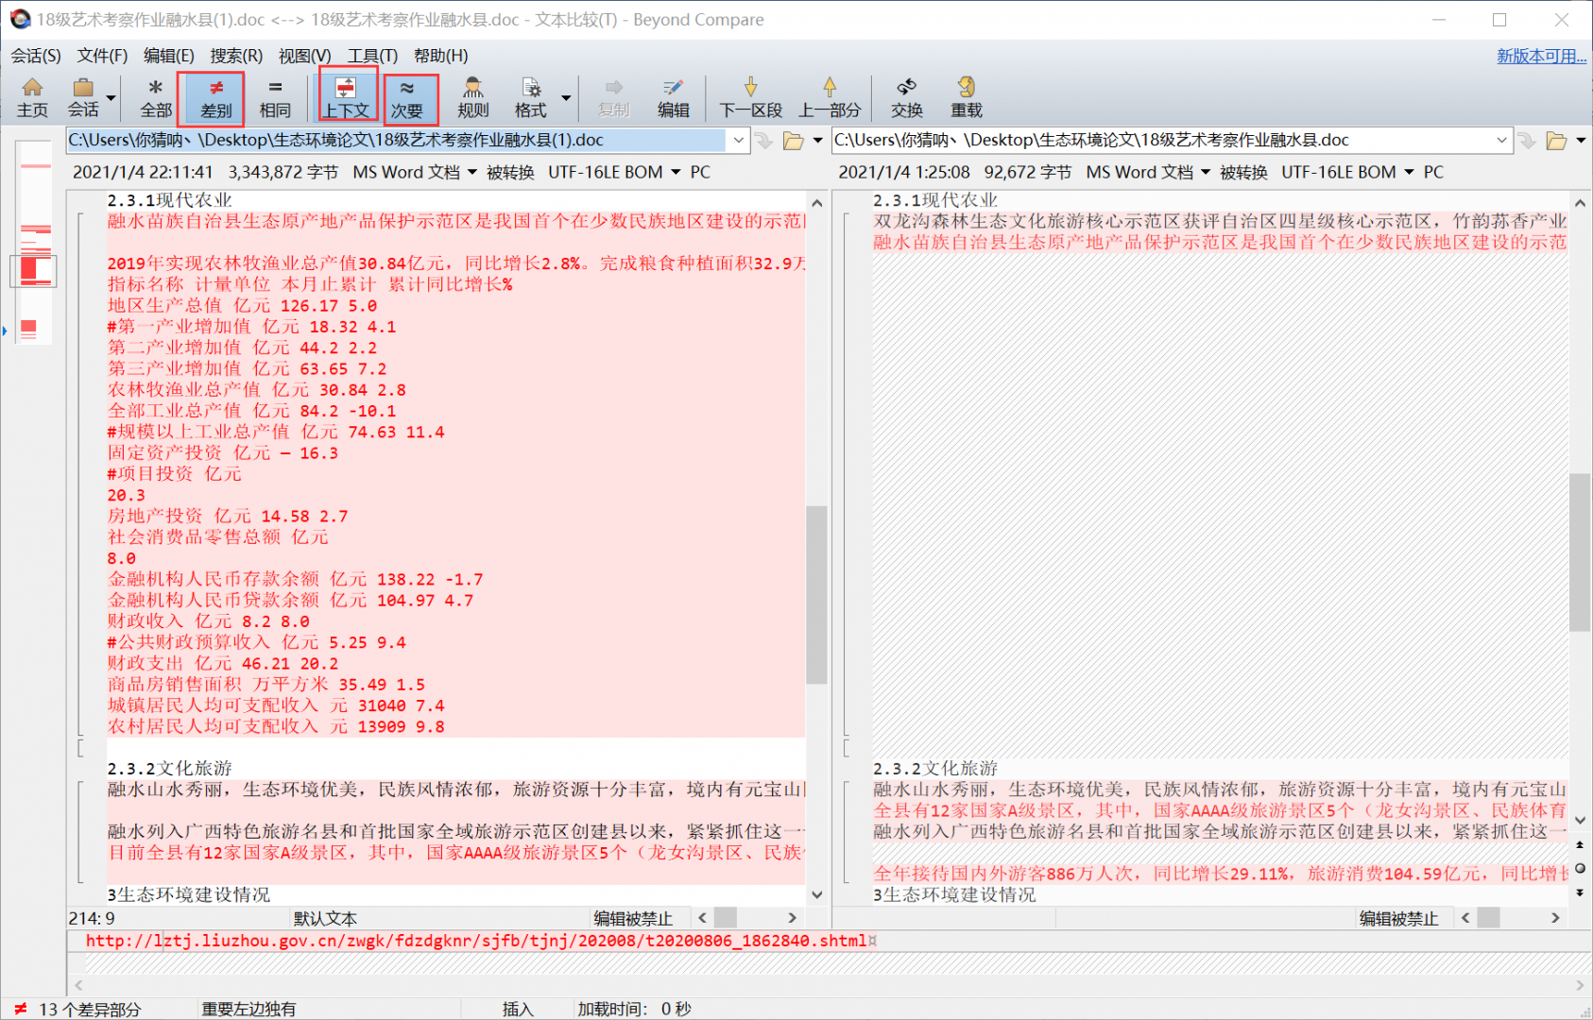This screenshot has height=1020, width=1593.
Task: Select line '地区生产总值 亿元 126.17 5.0'
Action: pyautogui.click(x=242, y=306)
